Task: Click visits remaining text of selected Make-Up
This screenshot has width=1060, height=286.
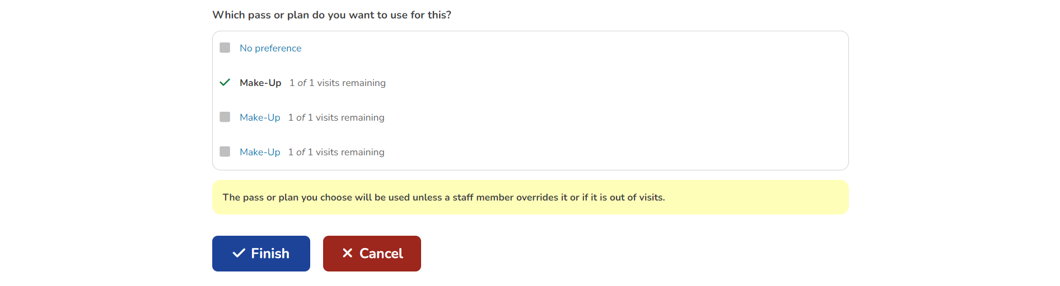Action: [x=338, y=83]
